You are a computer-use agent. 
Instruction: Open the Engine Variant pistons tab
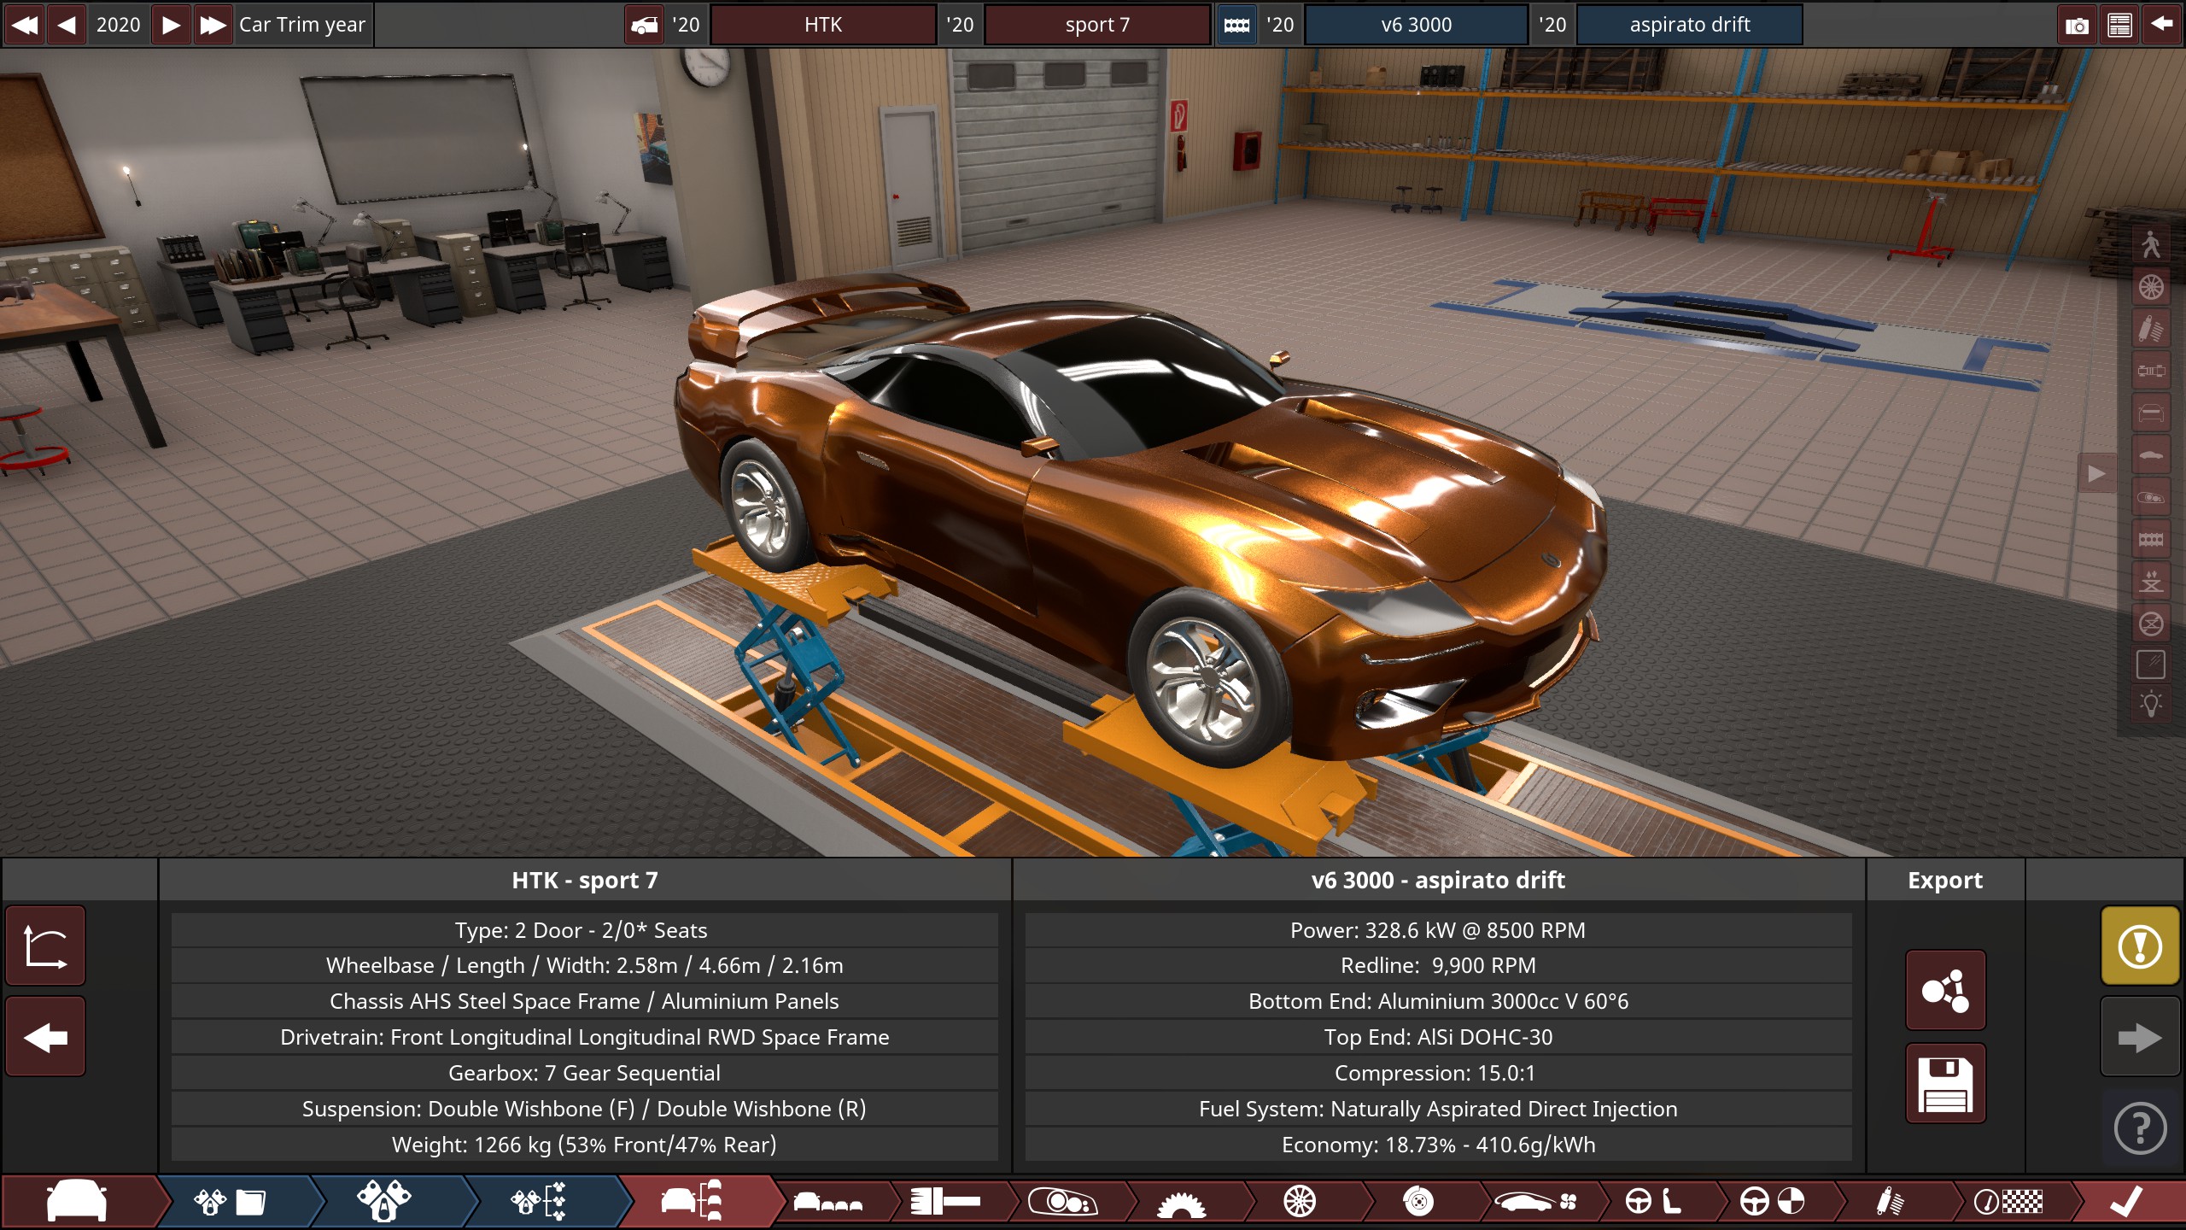[x=384, y=1202]
